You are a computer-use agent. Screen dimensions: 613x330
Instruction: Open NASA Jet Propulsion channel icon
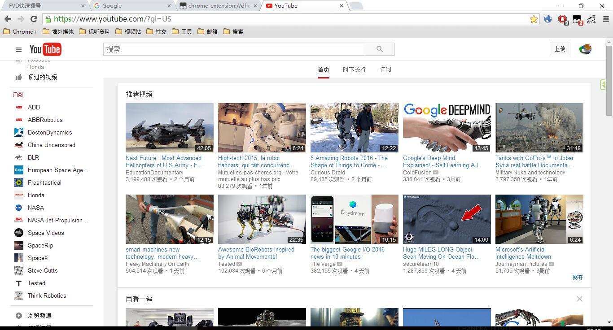[x=19, y=220]
